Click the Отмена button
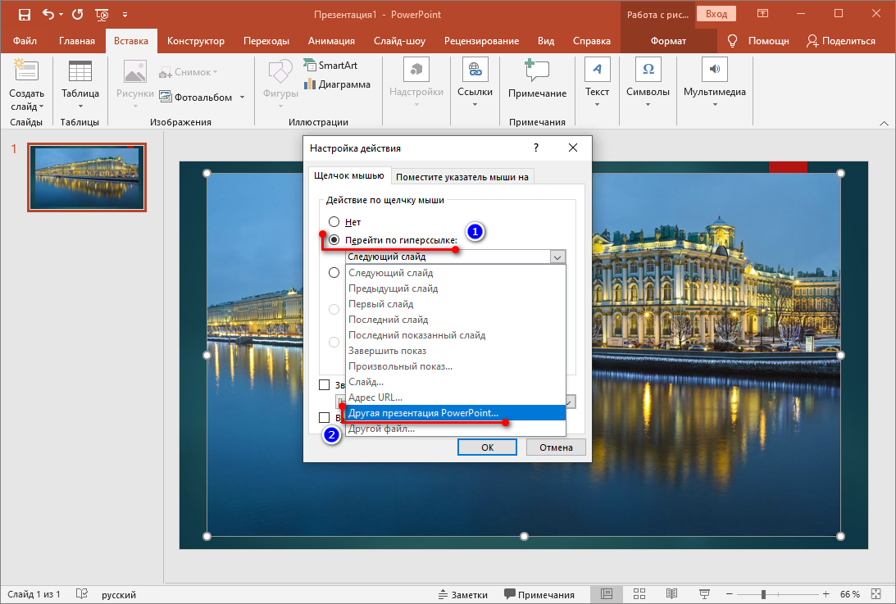 tap(556, 447)
